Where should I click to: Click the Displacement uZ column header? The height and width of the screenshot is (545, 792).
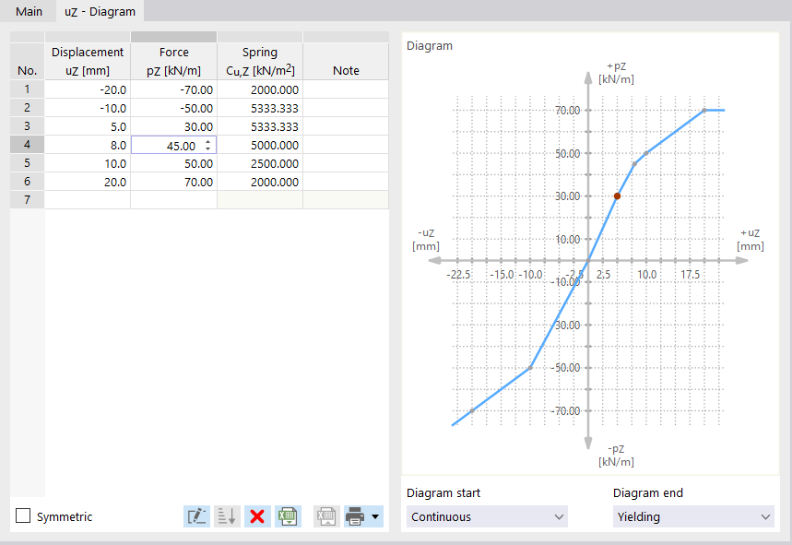pyautogui.click(x=88, y=61)
